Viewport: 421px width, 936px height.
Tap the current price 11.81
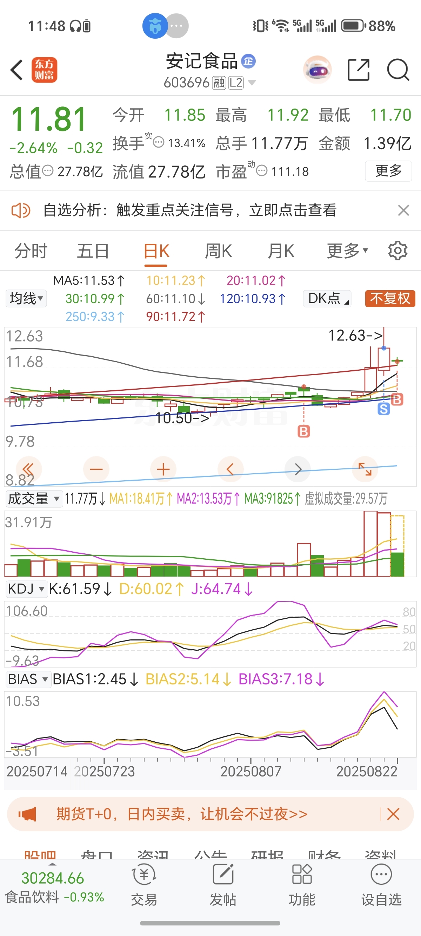point(49,119)
